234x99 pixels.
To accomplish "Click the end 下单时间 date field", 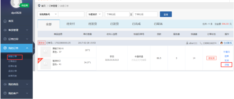I will [145, 15].
